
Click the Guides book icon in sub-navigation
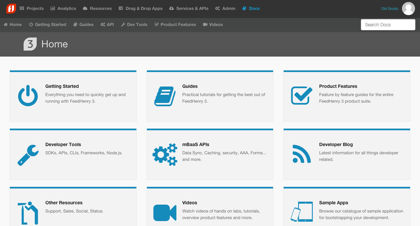pos(75,25)
